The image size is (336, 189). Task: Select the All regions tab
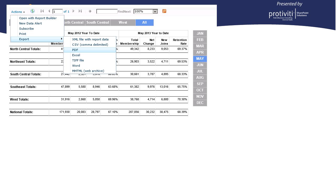click(145, 23)
